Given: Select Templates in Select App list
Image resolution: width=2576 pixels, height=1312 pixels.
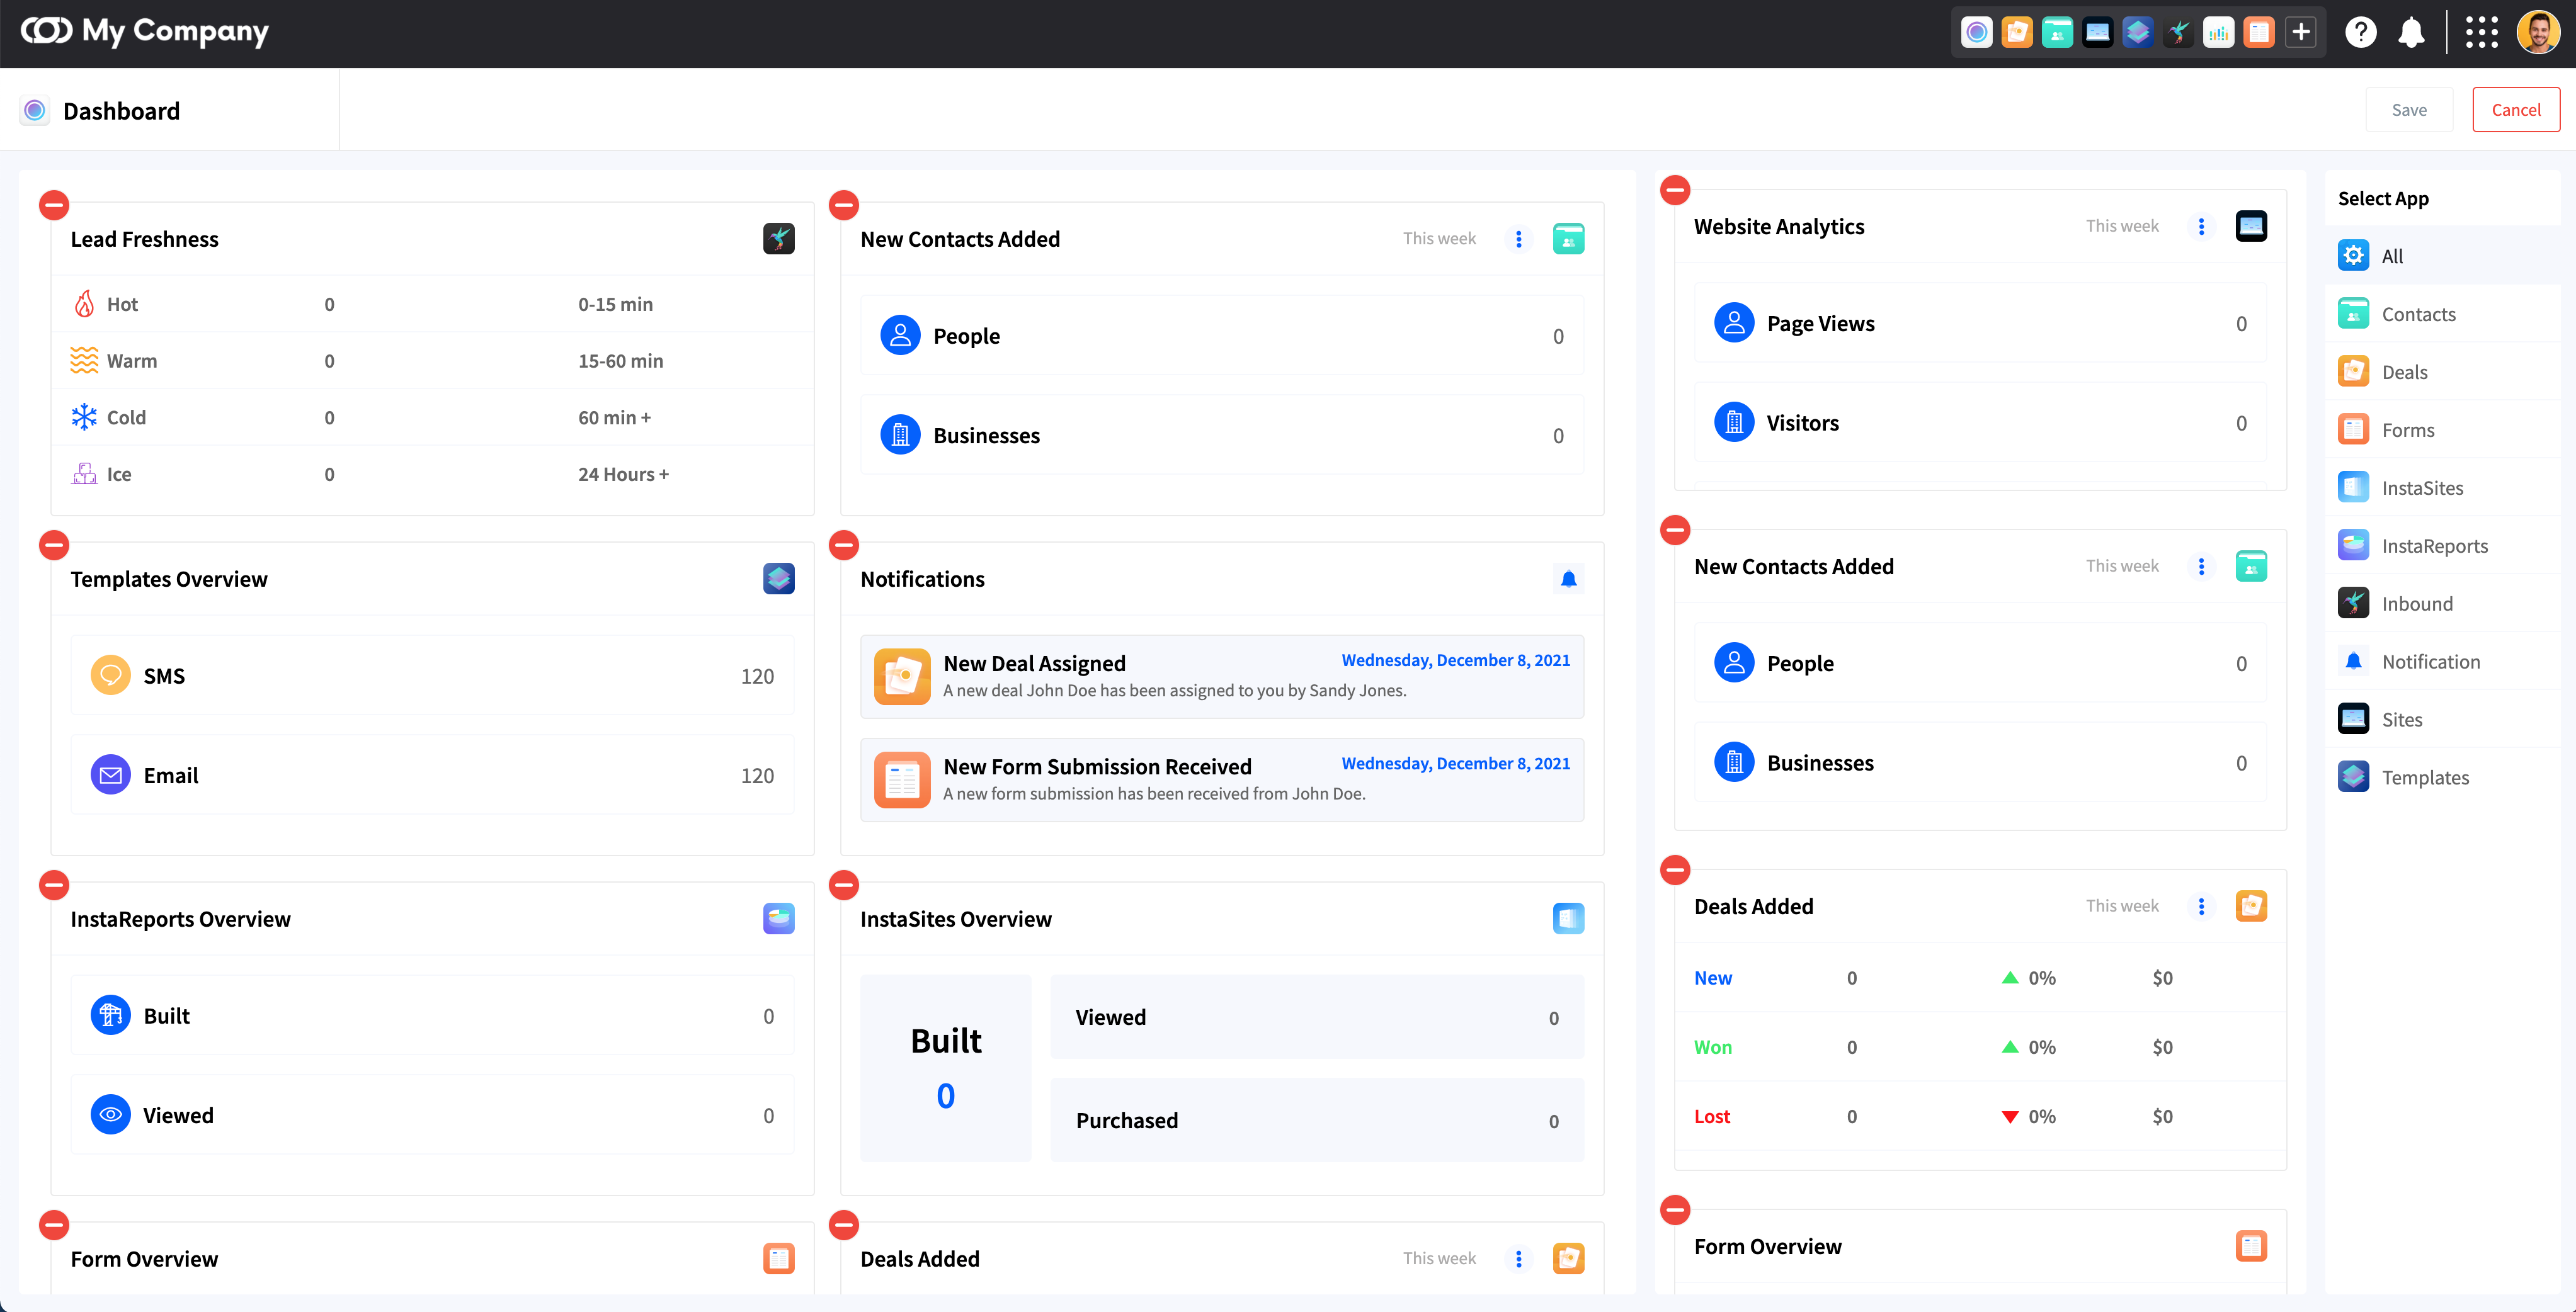Looking at the screenshot, I should [2424, 778].
